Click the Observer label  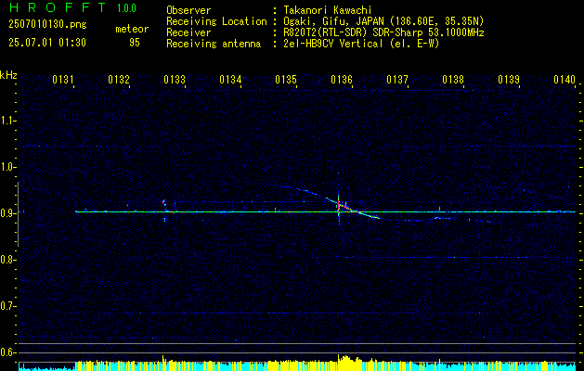click(188, 10)
